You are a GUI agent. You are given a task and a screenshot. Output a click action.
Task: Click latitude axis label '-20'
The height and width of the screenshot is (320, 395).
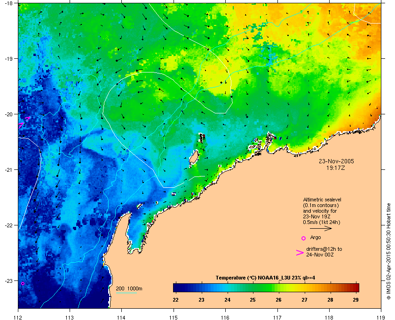point(8,114)
